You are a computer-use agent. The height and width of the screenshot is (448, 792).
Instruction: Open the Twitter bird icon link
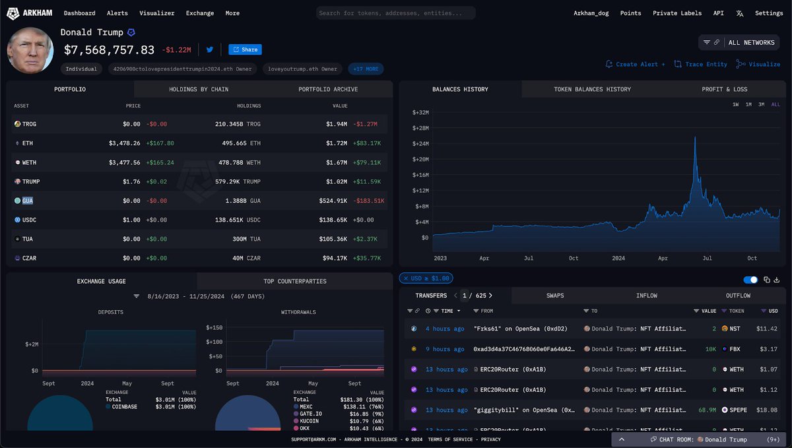[x=210, y=49]
